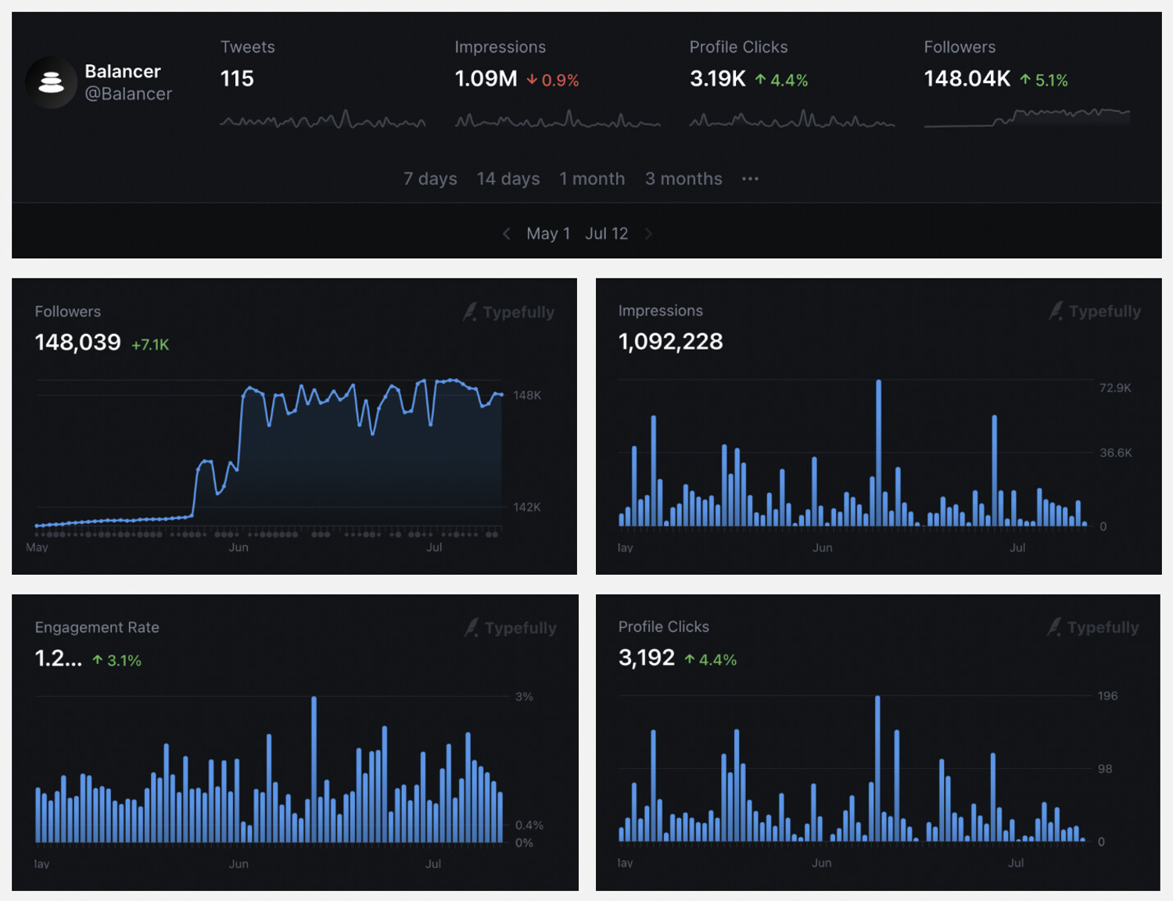Open the Jul 12 end date picker
This screenshot has width=1173, height=901.
tap(607, 234)
